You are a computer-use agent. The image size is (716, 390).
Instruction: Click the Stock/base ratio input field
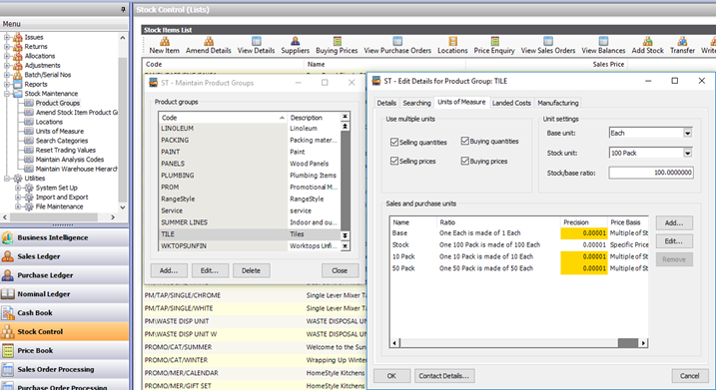(x=651, y=173)
